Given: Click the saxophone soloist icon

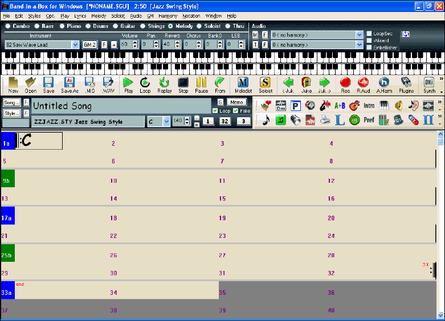Looking at the screenshot, I should pos(325,105).
